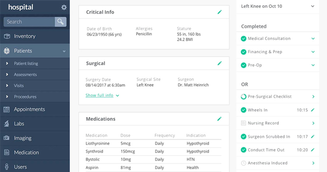Edit the Wheels In time
This screenshot has width=327, height=172.
click(312, 110)
